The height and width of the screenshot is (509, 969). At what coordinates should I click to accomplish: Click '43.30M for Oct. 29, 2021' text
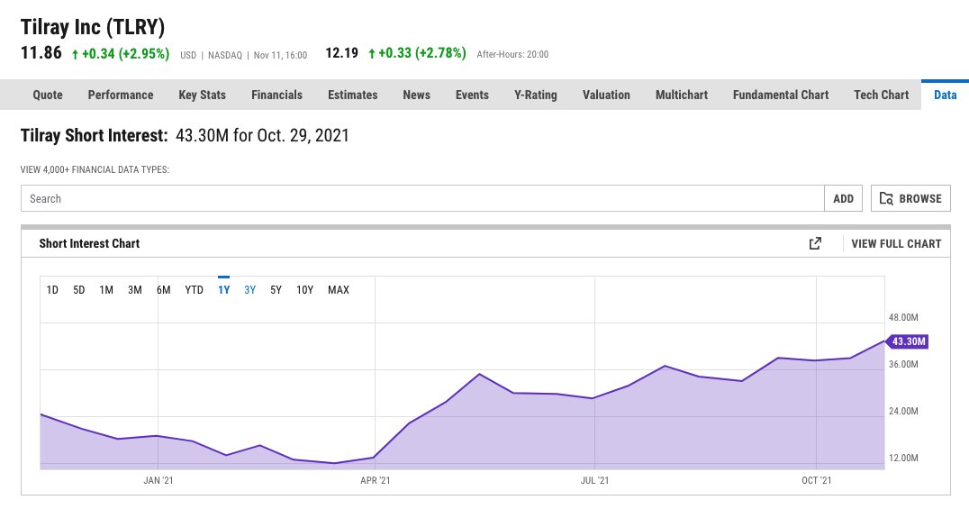click(262, 135)
